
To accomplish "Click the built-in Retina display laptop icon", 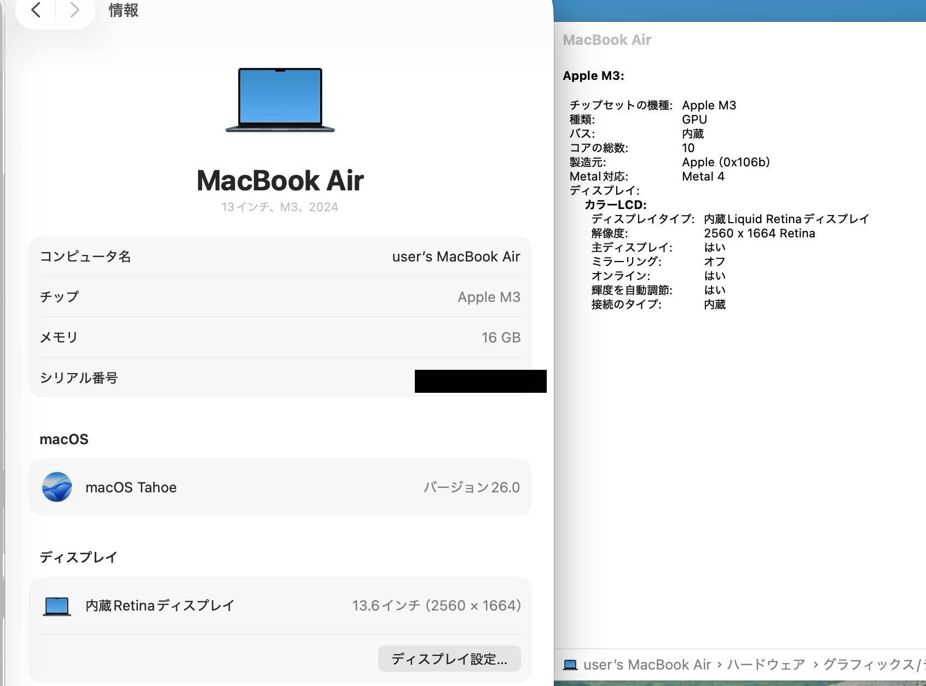I will 57,606.
